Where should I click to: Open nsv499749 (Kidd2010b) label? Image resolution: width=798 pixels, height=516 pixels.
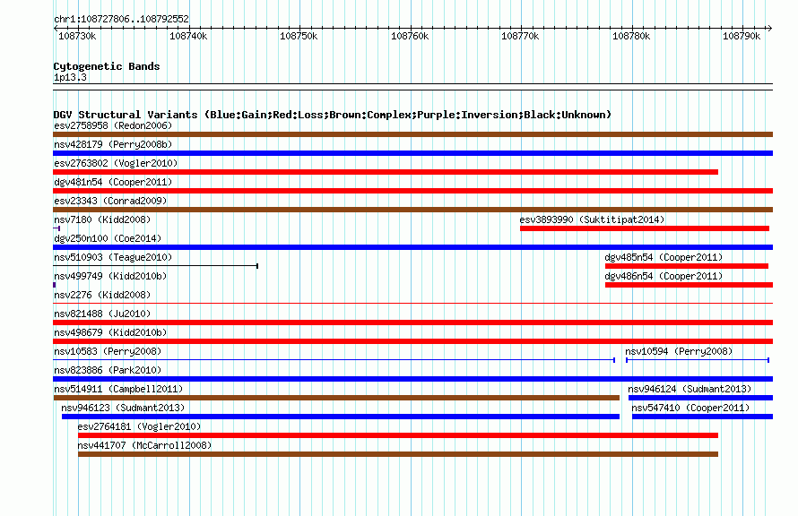(x=110, y=276)
